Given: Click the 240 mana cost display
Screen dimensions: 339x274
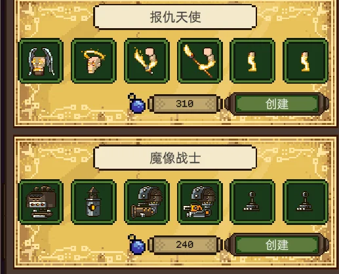Looking at the screenshot, I should [185, 245].
